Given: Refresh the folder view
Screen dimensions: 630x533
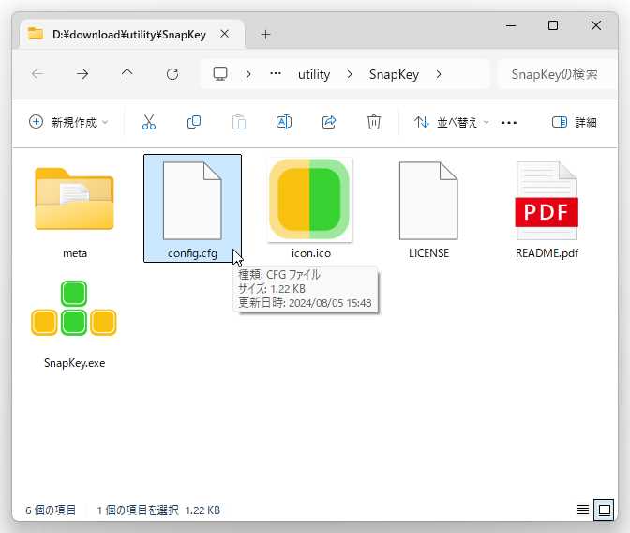Looking at the screenshot, I should click(x=172, y=74).
